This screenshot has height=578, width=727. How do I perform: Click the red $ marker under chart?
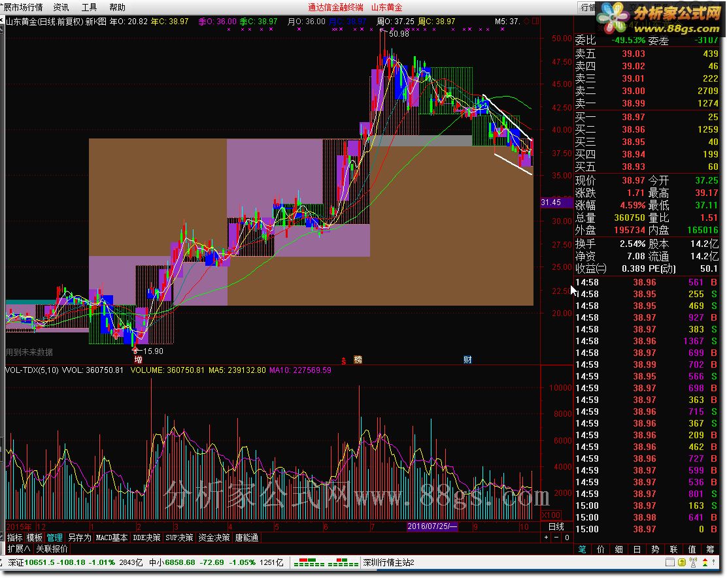click(344, 361)
